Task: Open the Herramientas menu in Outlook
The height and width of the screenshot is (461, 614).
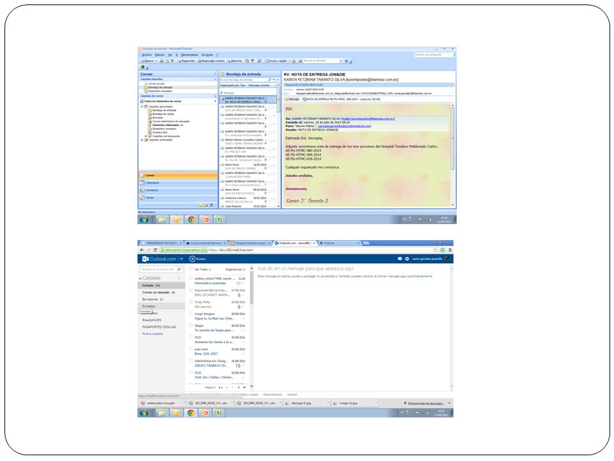Action: [x=189, y=55]
